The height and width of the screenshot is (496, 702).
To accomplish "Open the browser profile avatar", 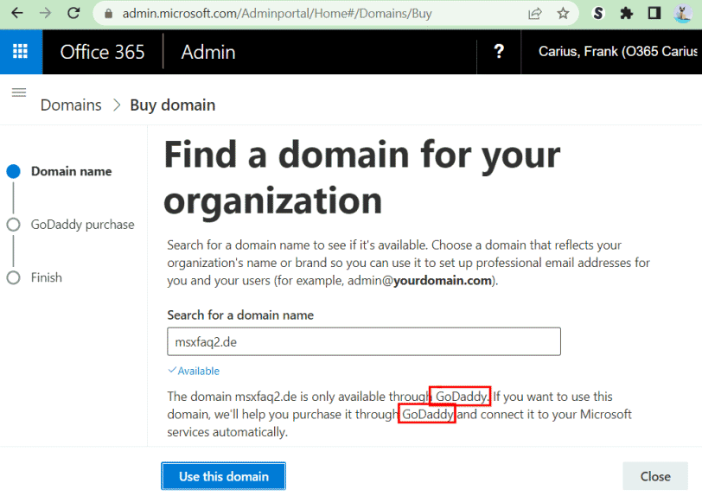I will [683, 14].
